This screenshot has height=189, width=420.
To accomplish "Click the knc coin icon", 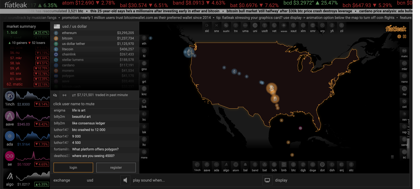I will pyautogui.click(x=144, y=89).
